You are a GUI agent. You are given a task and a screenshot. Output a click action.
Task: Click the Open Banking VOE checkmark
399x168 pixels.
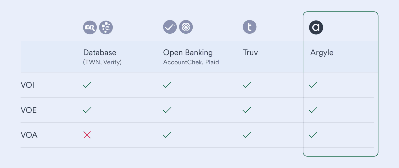[x=167, y=110]
